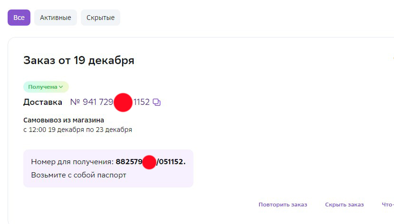
Task: Expand the Получена status badge
Action: (46, 87)
